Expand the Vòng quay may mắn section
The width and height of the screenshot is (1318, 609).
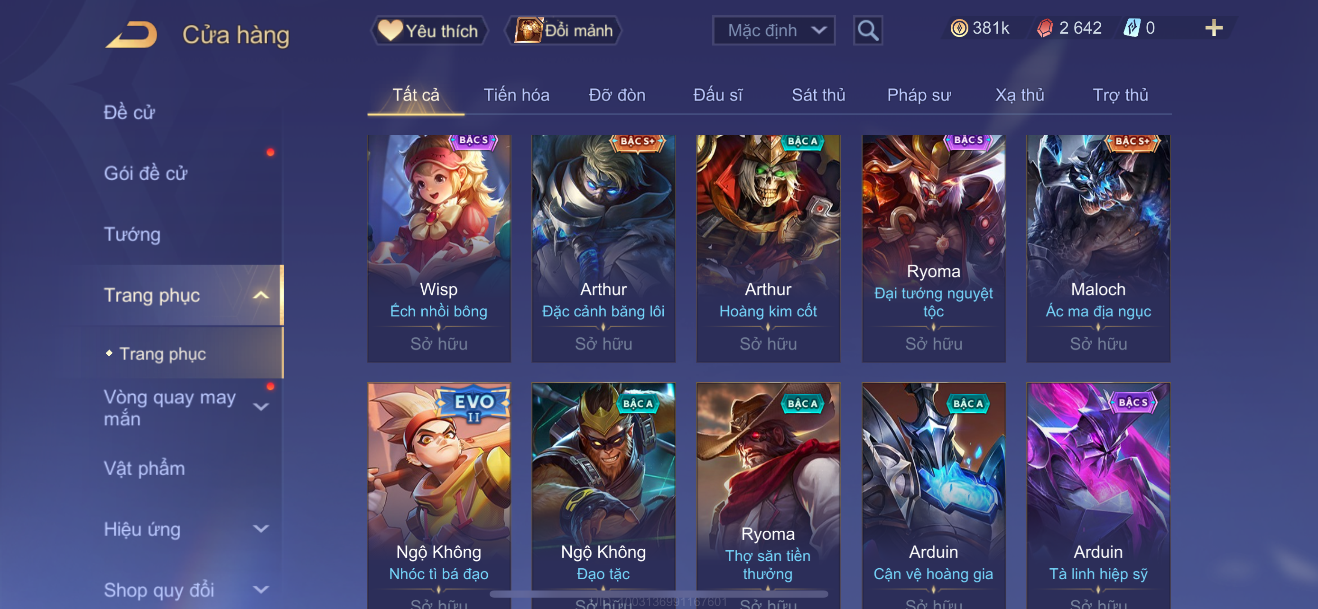(x=261, y=407)
